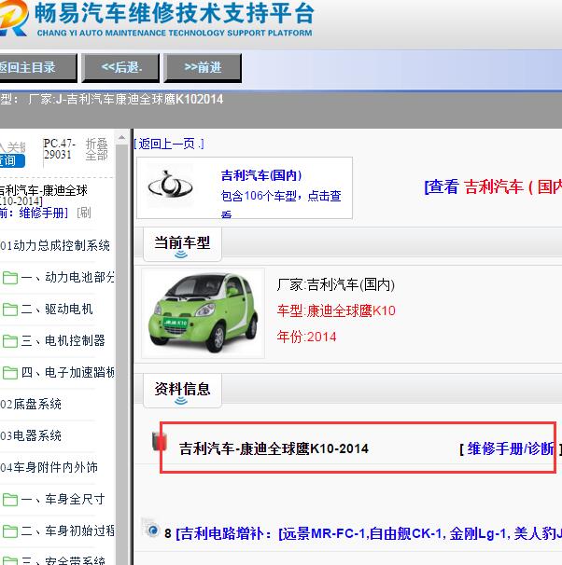Click the red book icon beside 吉利汽车-康迪全球鹰K10-2014
562x565 pixels.
pos(159,441)
